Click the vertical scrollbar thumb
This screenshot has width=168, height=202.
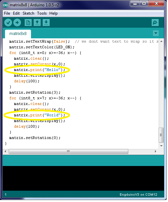tap(161, 135)
